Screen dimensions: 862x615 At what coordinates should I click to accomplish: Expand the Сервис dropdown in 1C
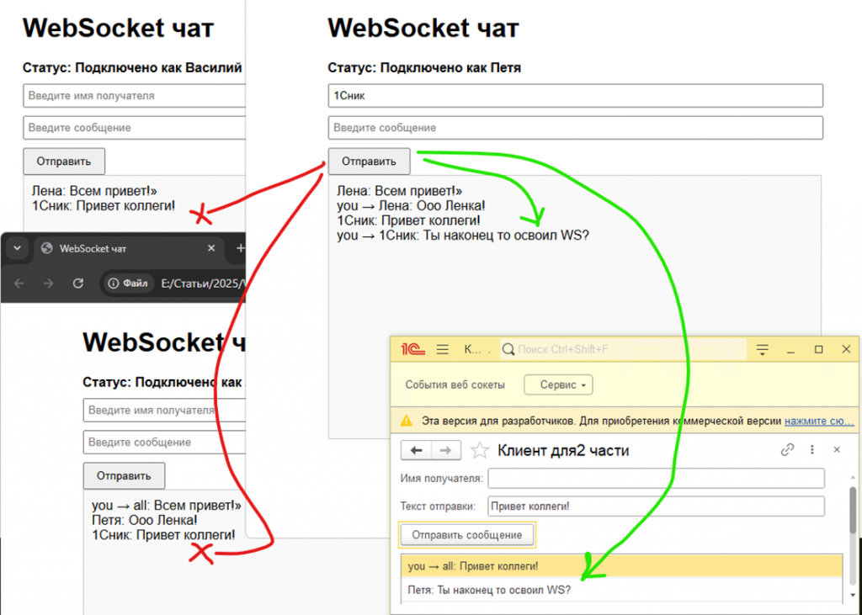click(559, 384)
